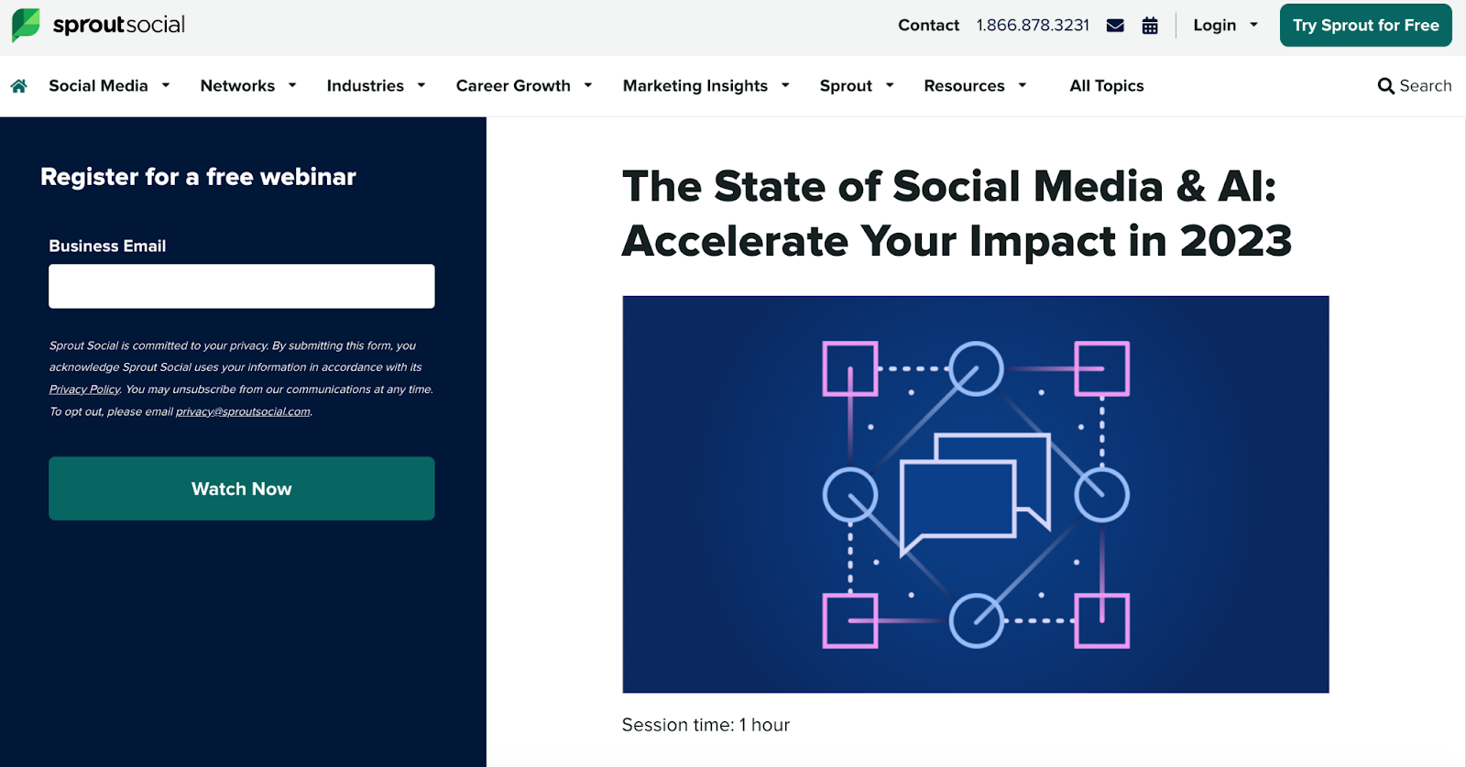Click the privacy@sproutsocial.com email link
Viewport: 1466px width, 767px height.
(243, 411)
